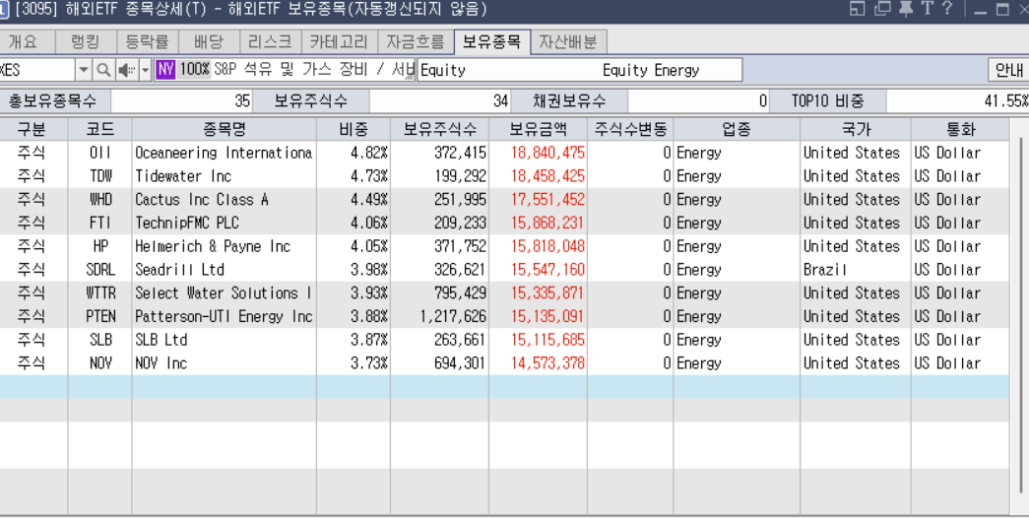The height and width of the screenshot is (518, 1029).
Task: Click the screen number icon left of [3095]
Action: (4, 9)
